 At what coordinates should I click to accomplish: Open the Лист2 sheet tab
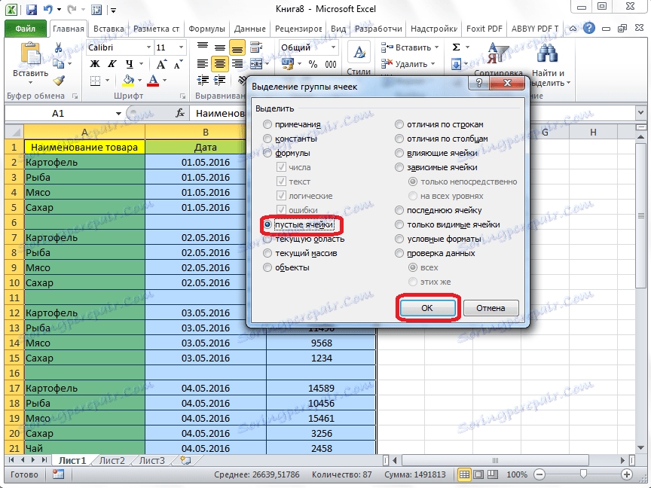coord(112,460)
